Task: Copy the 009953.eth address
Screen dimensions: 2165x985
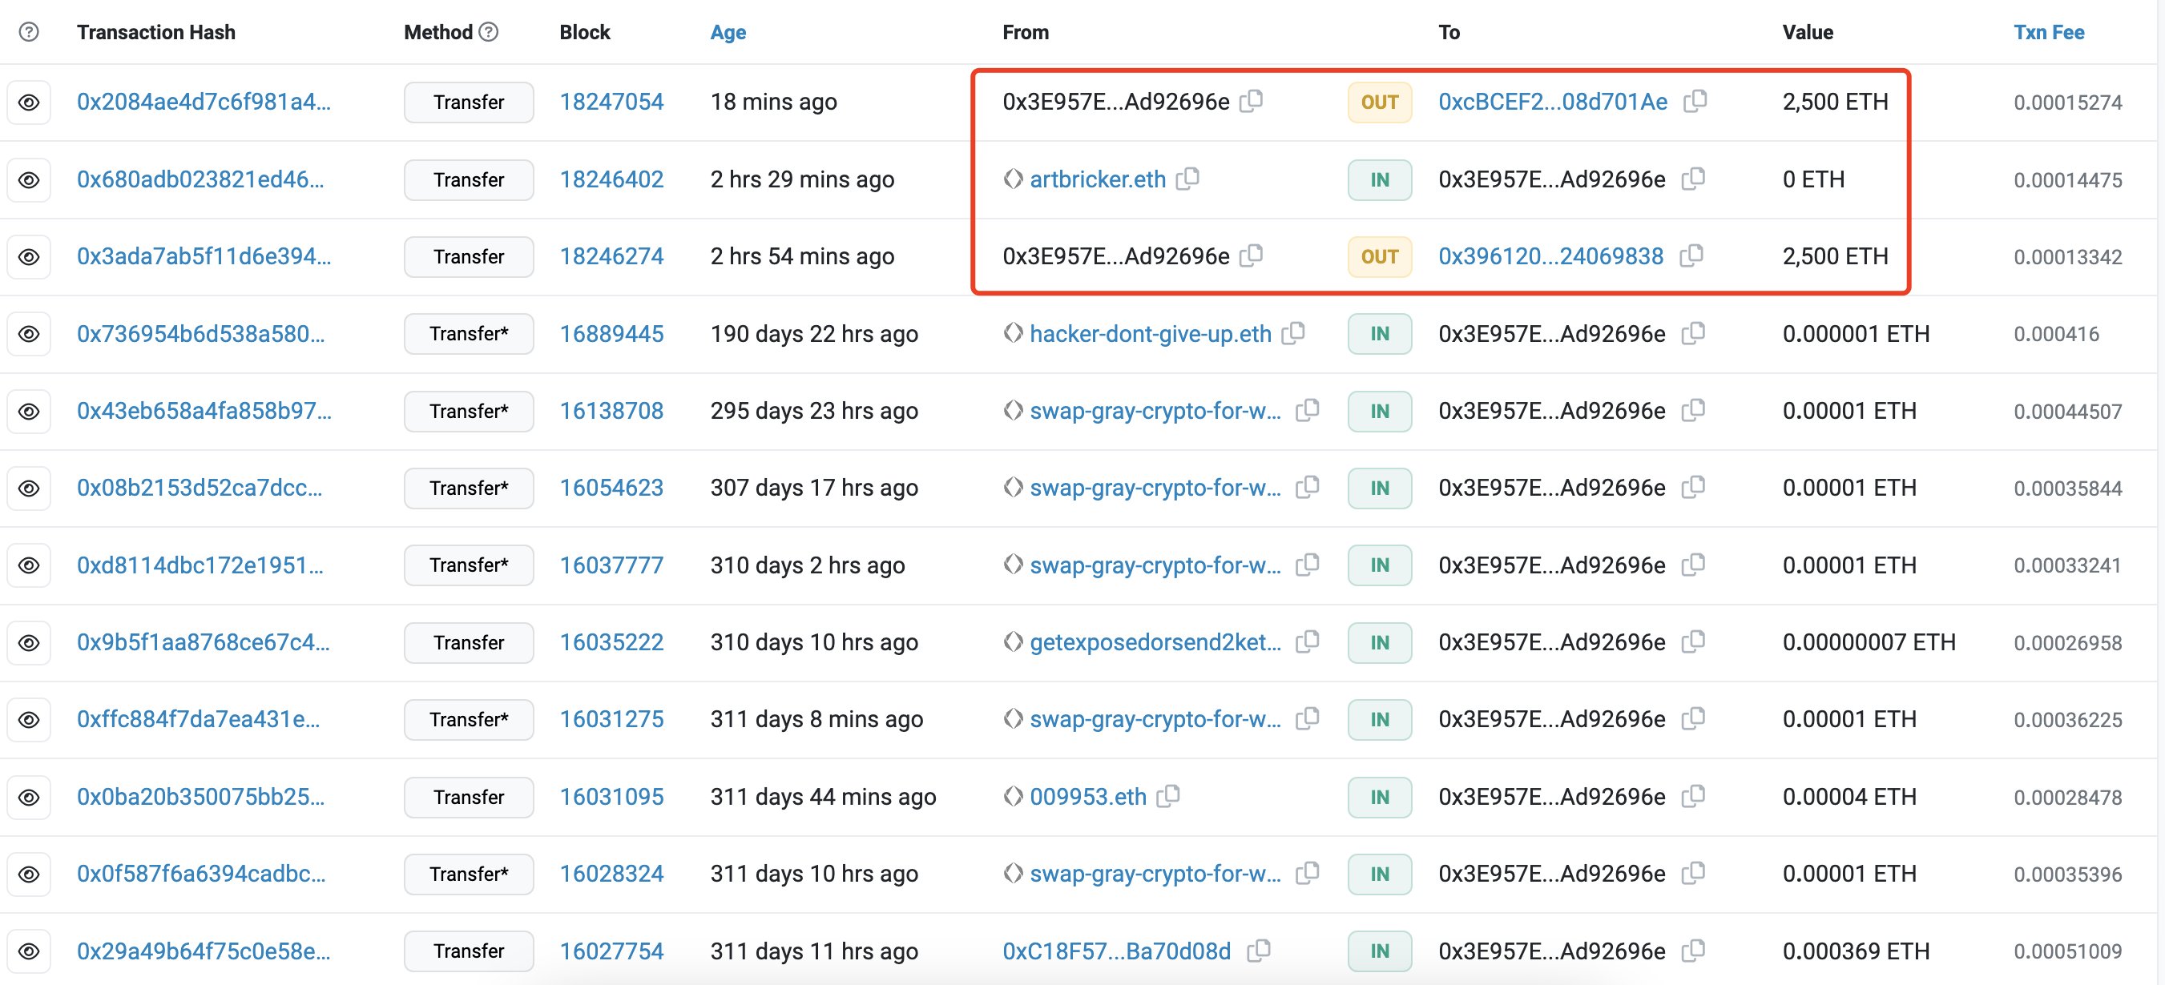Action: pos(1168,796)
